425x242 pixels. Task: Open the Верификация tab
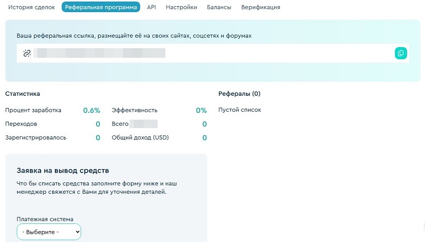coord(260,7)
